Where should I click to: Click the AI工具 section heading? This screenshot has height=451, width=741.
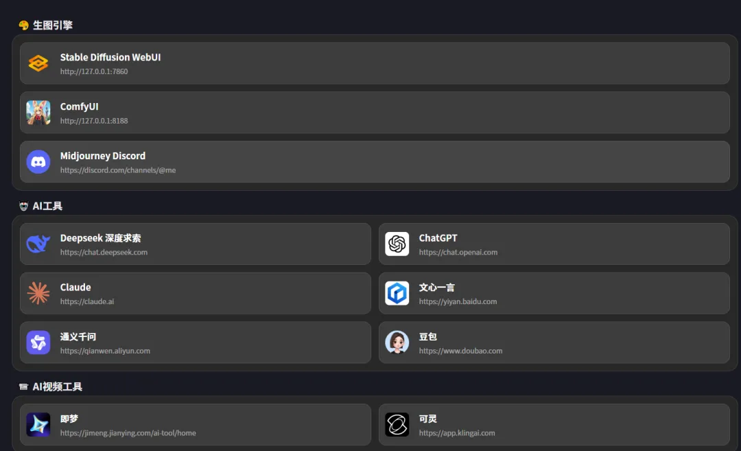pyautogui.click(x=47, y=206)
